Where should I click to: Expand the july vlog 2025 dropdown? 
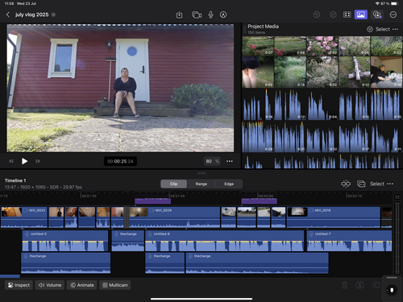point(53,14)
